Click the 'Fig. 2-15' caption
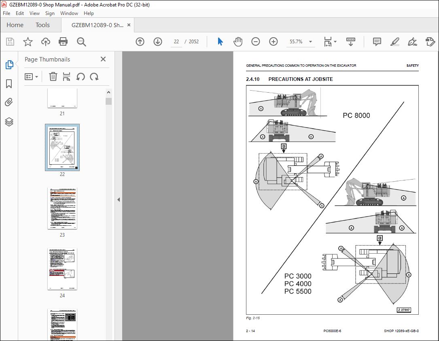The width and height of the screenshot is (439, 341). point(253,318)
